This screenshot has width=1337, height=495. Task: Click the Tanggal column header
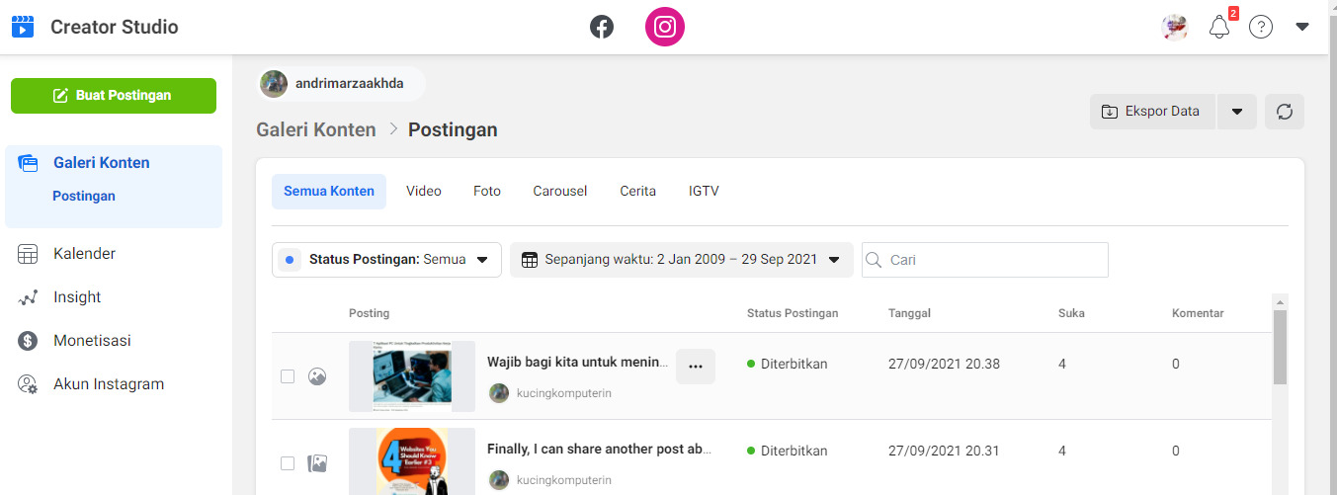tap(909, 313)
